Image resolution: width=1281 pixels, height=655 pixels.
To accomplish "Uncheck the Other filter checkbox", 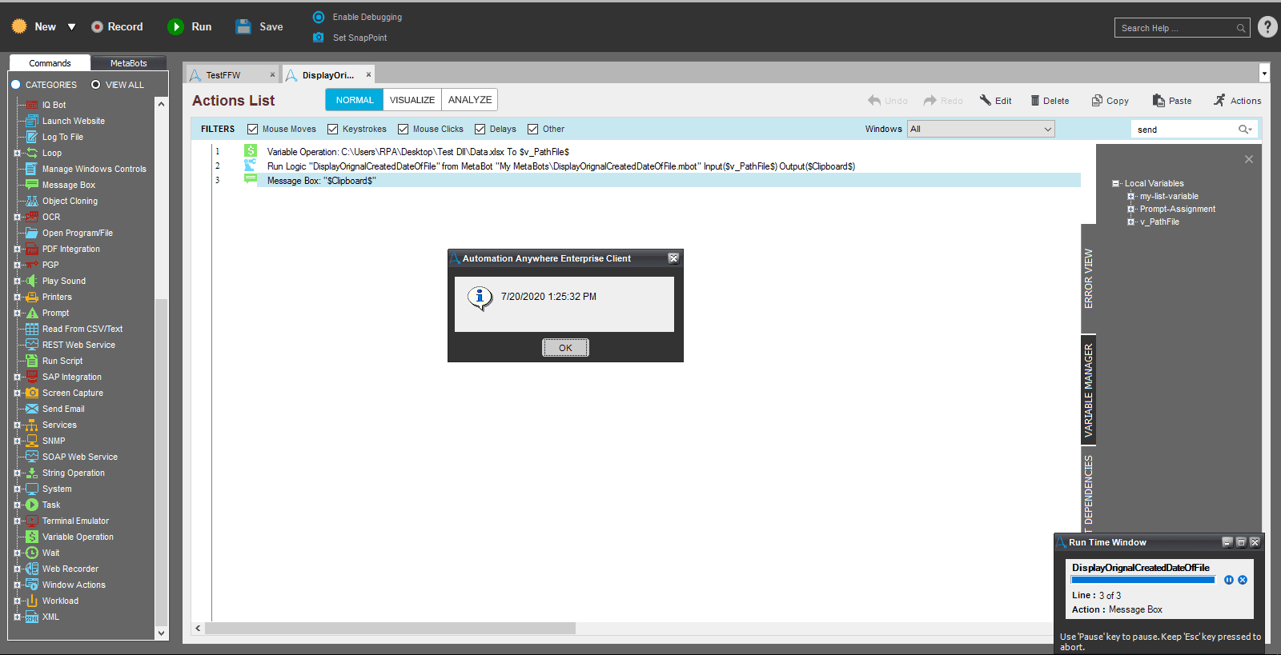I will pyautogui.click(x=532, y=129).
